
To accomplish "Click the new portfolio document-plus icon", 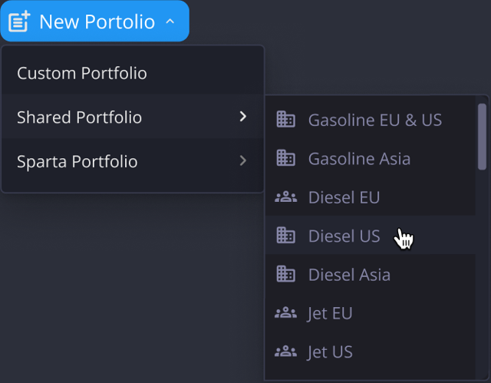I will [19, 21].
